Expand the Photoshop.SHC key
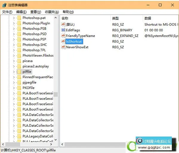Viewport: 179px width, 153px height. click(x=14, y=45)
